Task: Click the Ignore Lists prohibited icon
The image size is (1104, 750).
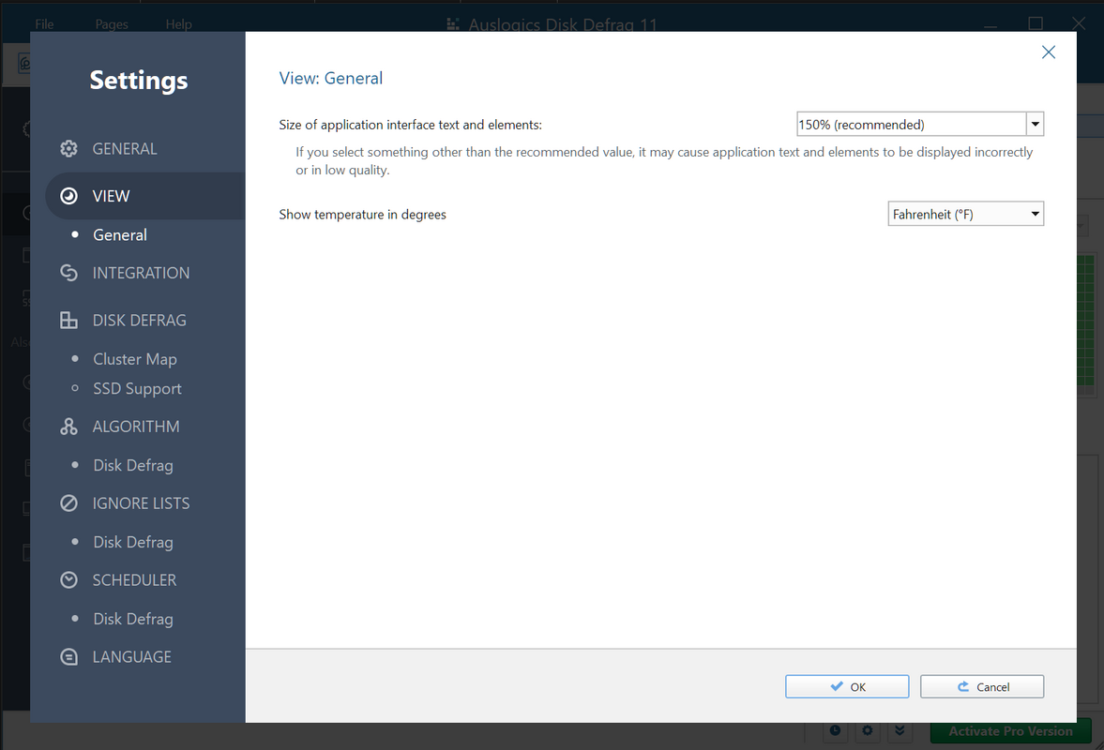Action: [68, 503]
